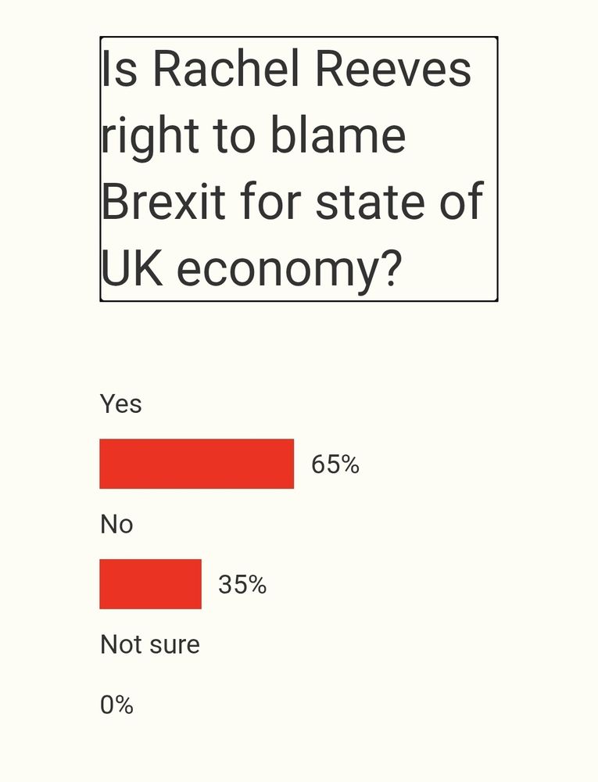The height and width of the screenshot is (782, 598).
Task: Select the "No" poll option label
Action: 116,524
